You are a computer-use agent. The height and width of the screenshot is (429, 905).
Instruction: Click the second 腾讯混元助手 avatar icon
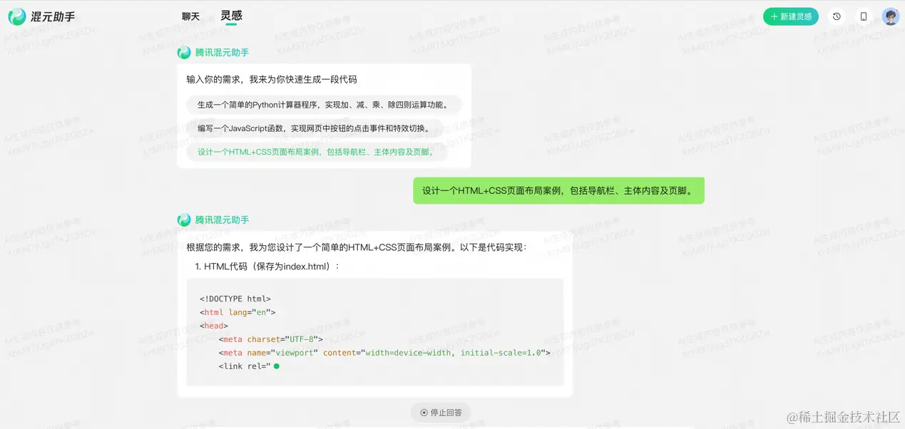184,220
